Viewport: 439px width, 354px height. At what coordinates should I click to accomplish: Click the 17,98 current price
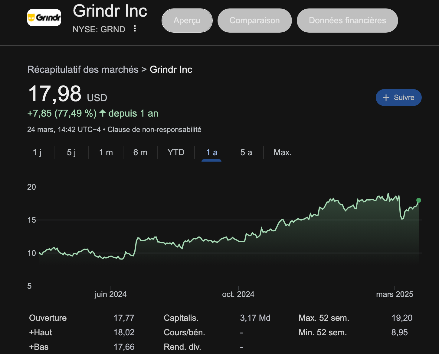point(55,94)
